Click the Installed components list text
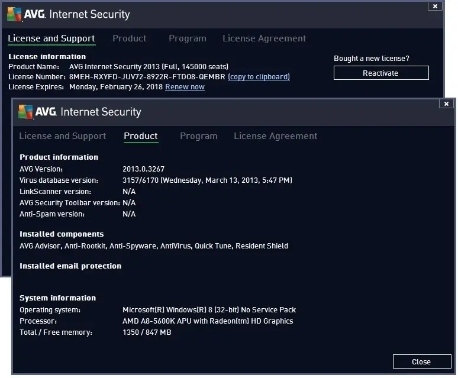Screen dimensions: 458x378 point(154,245)
